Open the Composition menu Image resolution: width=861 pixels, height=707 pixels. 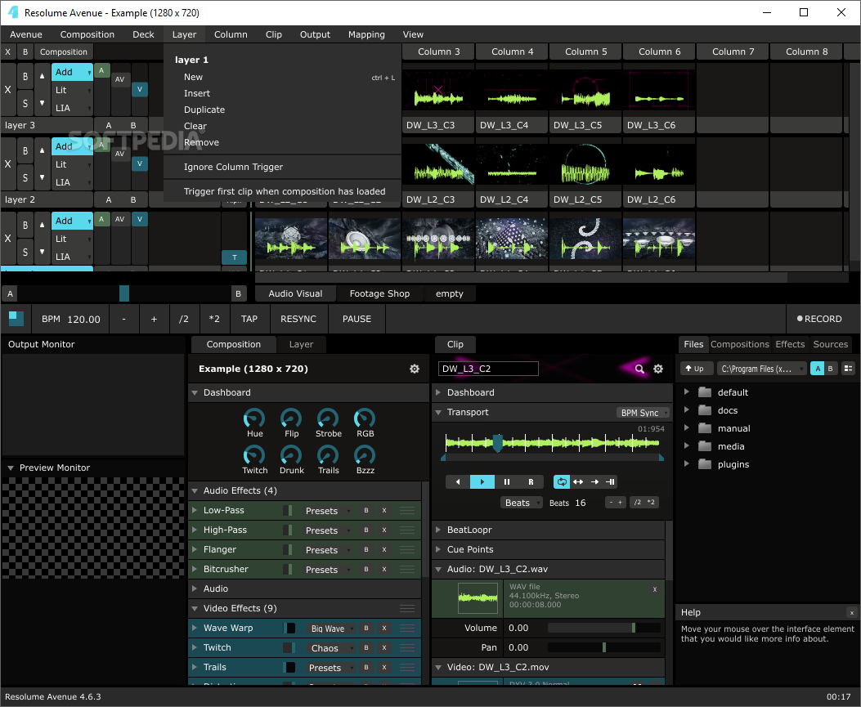(x=87, y=34)
